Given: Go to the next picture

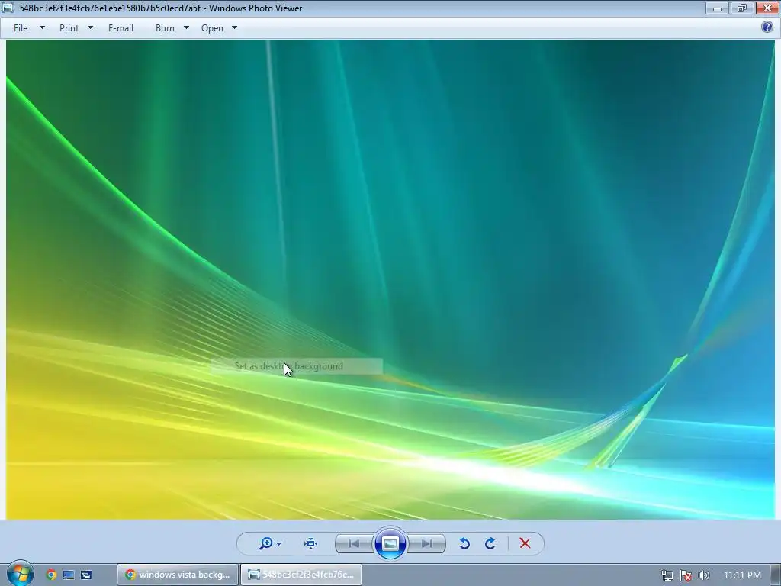Looking at the screenshot, I should click(x=426, y=543).
